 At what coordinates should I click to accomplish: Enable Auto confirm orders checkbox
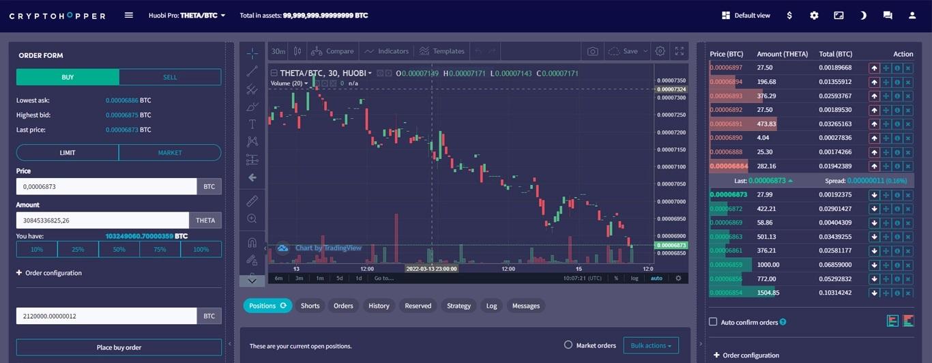pos(713,322)
